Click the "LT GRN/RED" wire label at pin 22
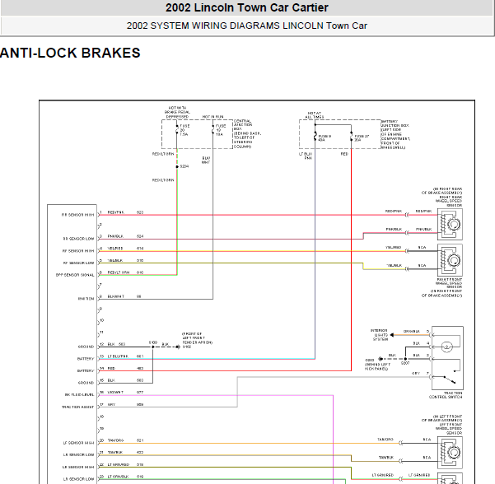This screenshot has height=484, width=495. 119,464
